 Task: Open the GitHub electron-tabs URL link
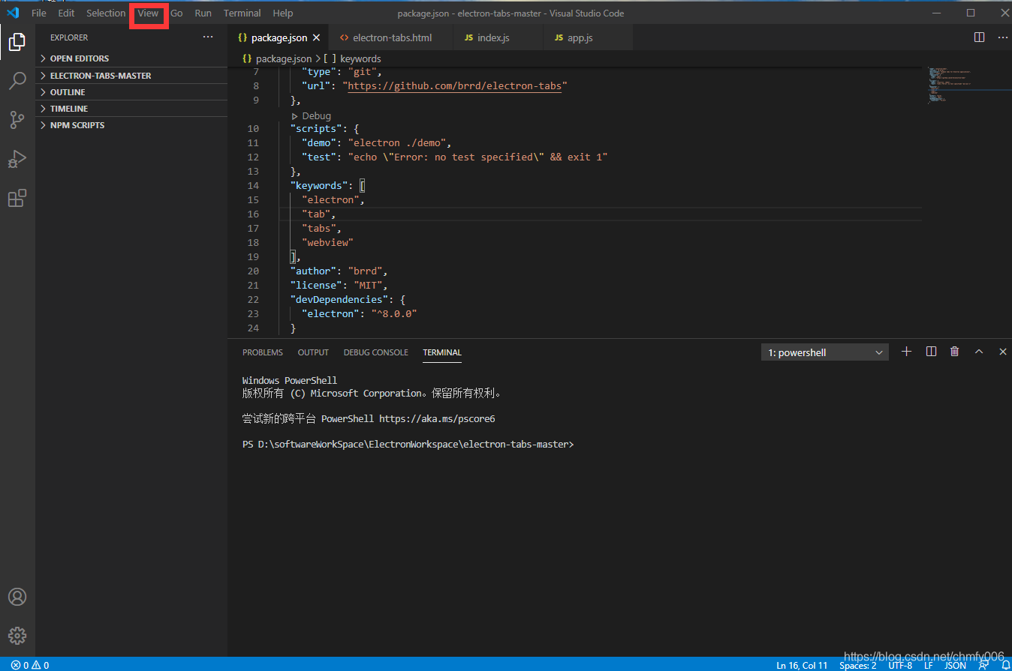tap(454, 85)
